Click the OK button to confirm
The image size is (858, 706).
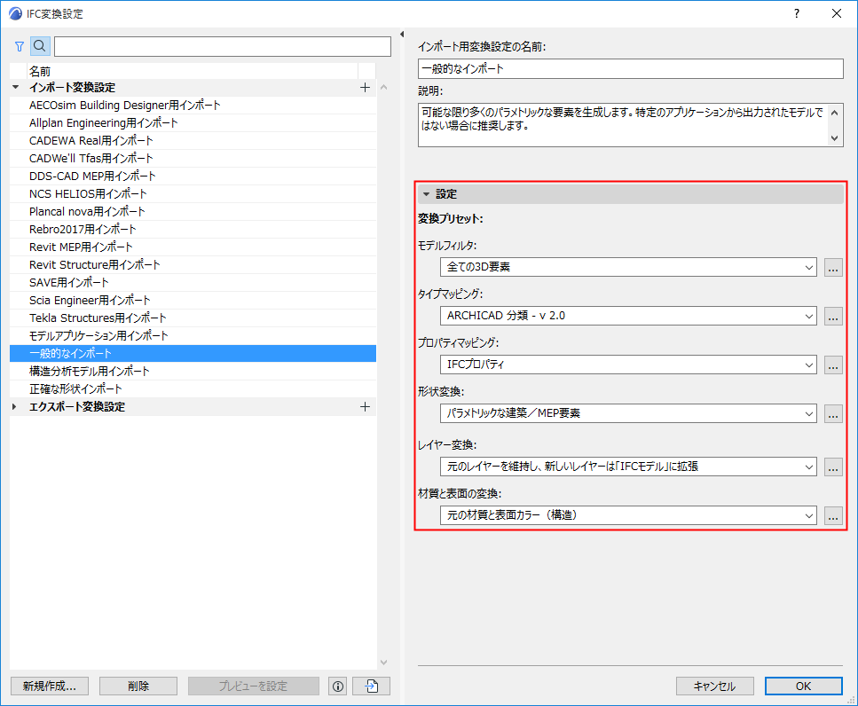pos(803,686)
